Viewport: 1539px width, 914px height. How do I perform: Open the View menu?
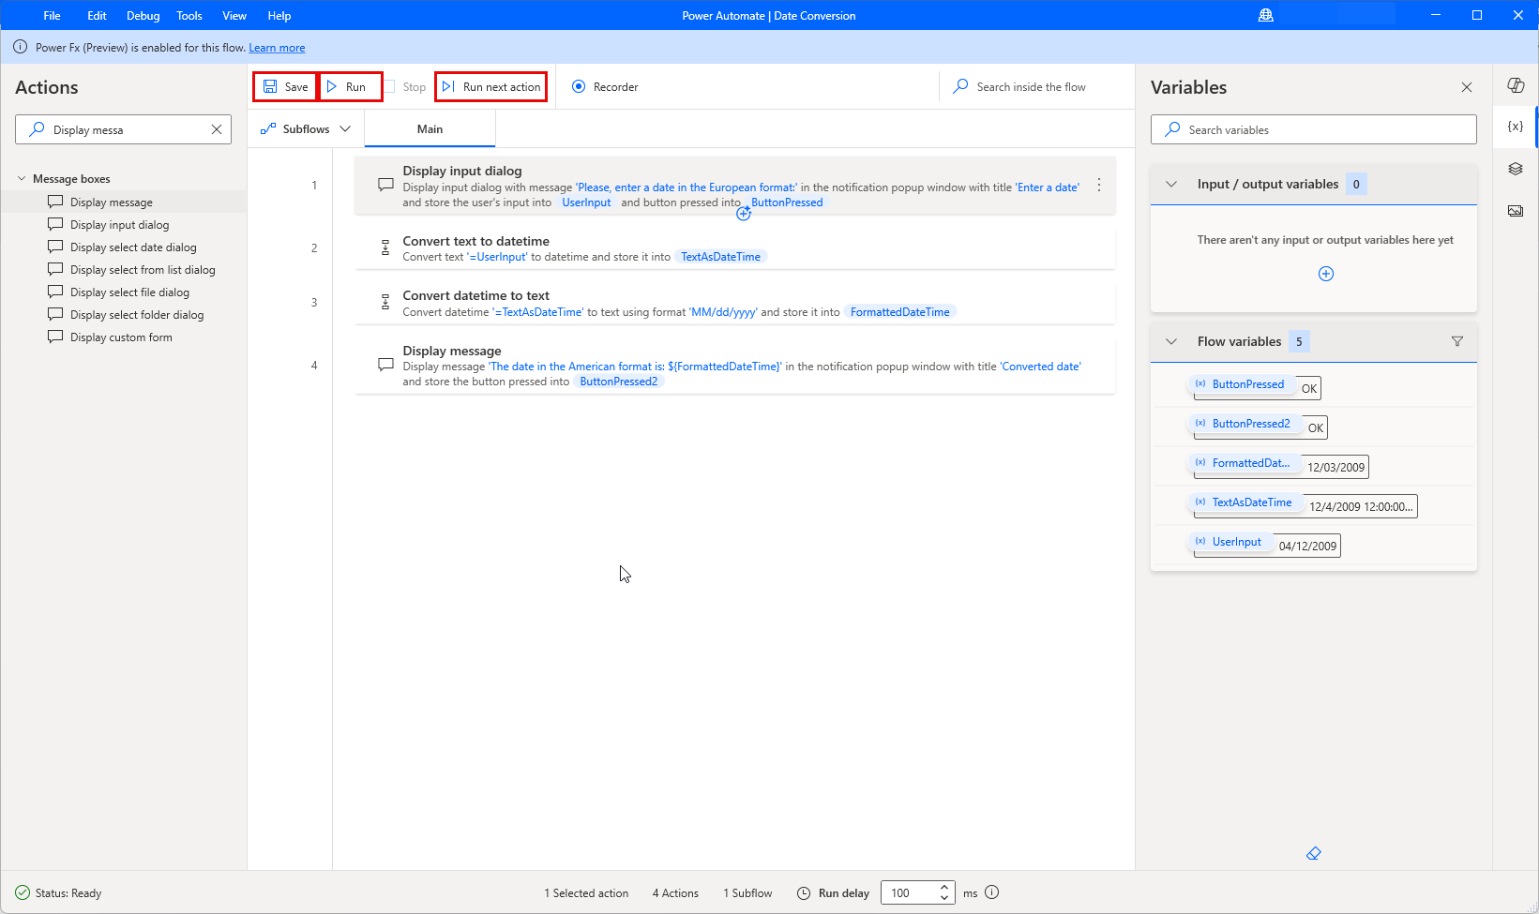point(234,15)
